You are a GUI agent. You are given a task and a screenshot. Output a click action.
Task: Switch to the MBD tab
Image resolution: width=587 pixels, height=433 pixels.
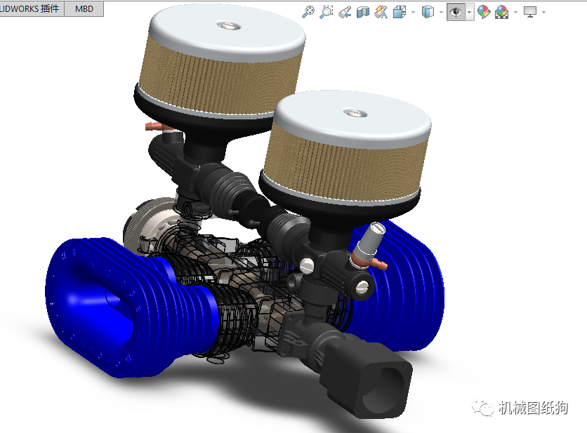pyautogui.click(x=84, y=8)
